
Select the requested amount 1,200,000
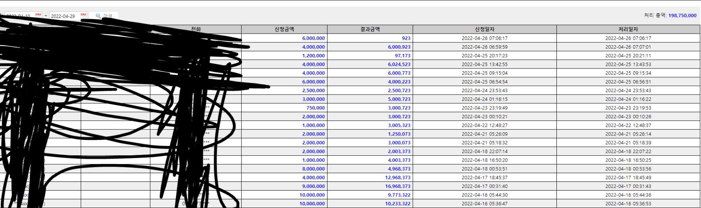pos(313,56)
